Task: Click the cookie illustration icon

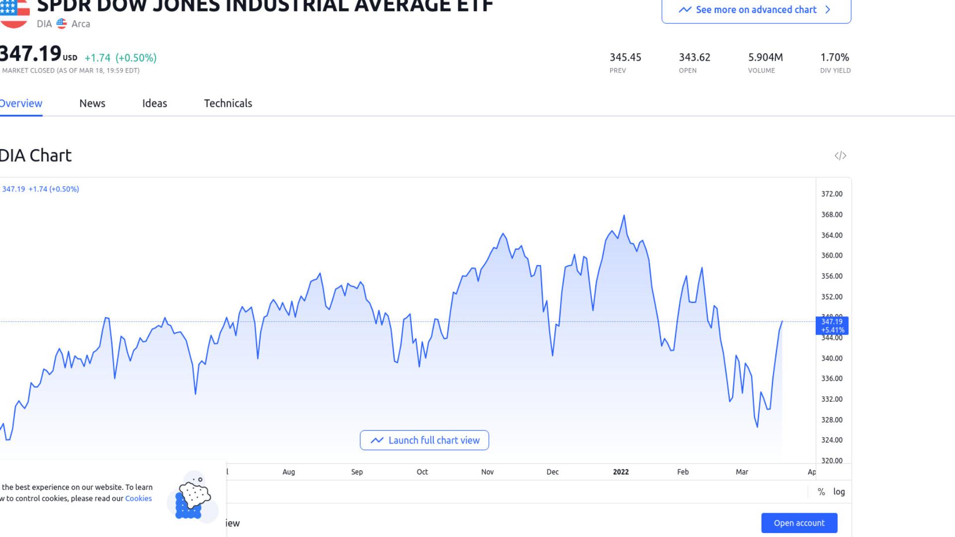Action: pos(193,496)
